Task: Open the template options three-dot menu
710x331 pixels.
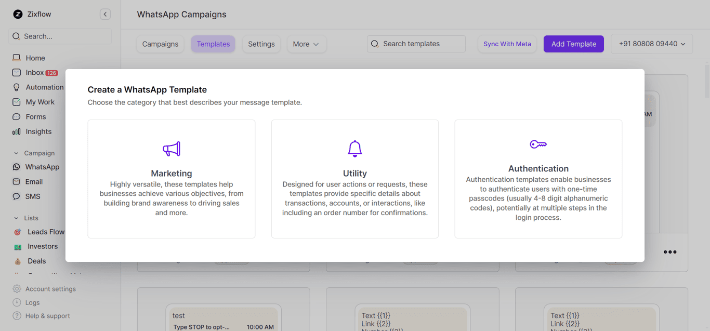Action: click(669, 252)
